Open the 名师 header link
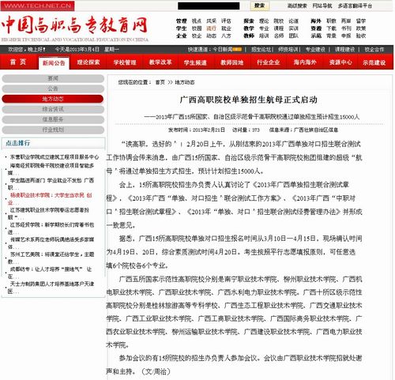395x380 pixels. (279, 36)
